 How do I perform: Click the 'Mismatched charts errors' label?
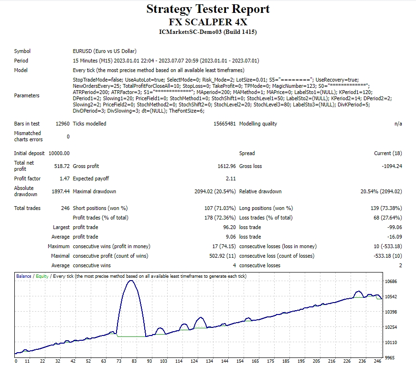pos(28,136)
